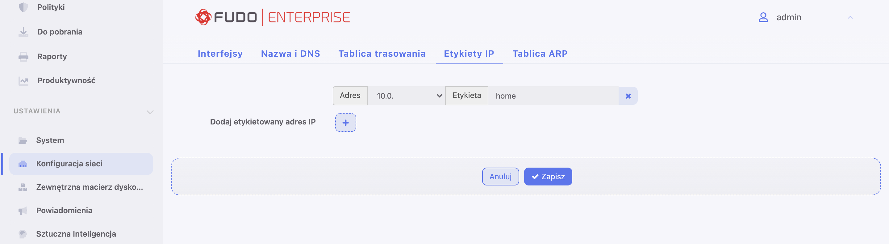
Task: Remove the home label row
Action: coord(628,96)
